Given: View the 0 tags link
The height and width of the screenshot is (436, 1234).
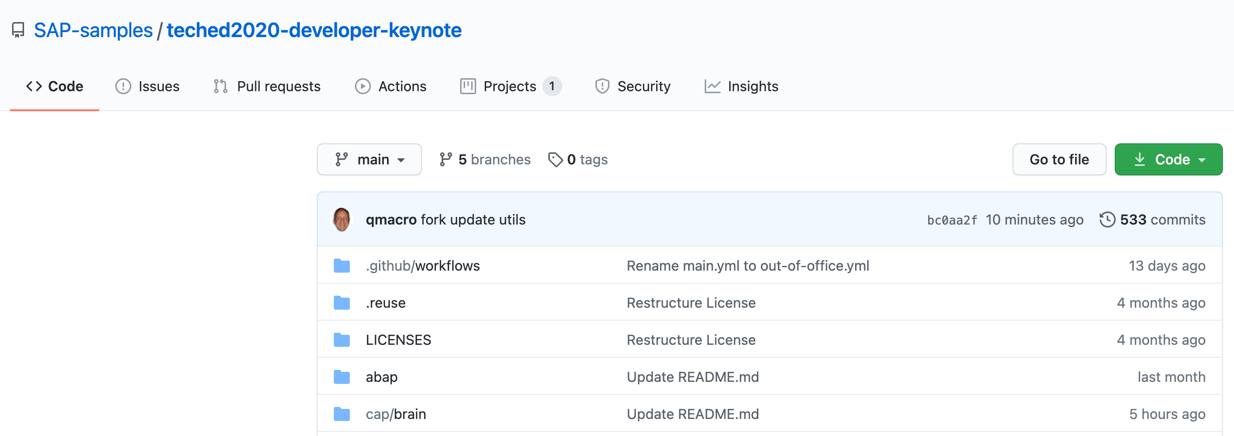Looking at the screenshot, I should click(x=578, y=159).
